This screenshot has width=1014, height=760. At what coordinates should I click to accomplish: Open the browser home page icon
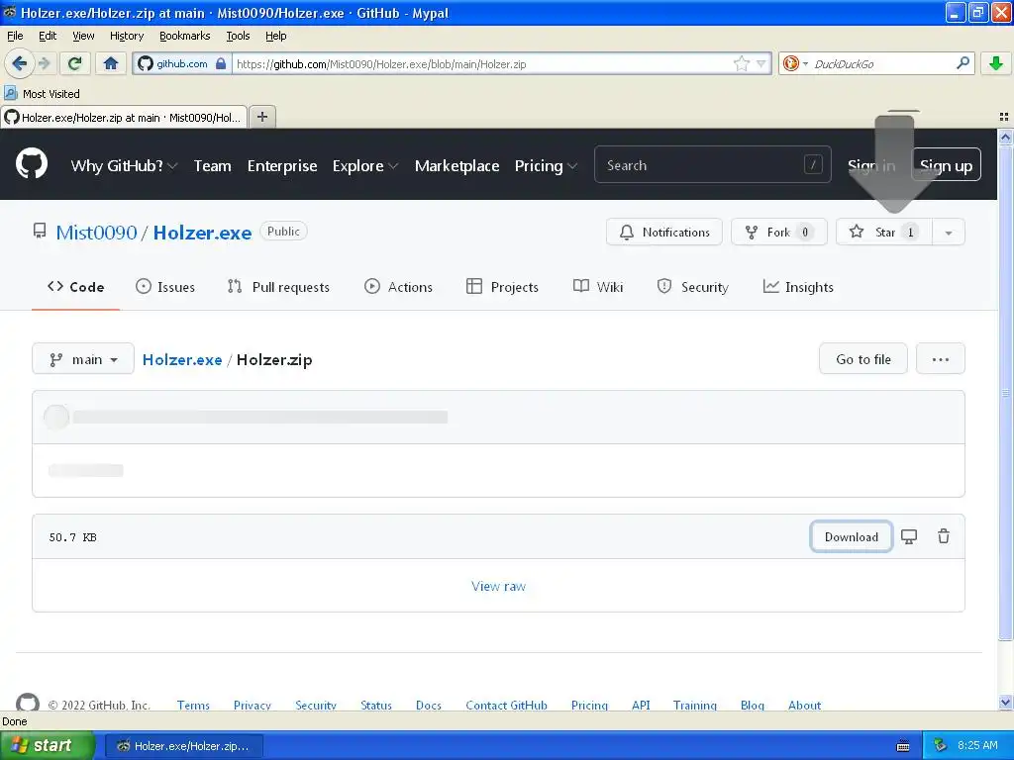pos(111,63)
